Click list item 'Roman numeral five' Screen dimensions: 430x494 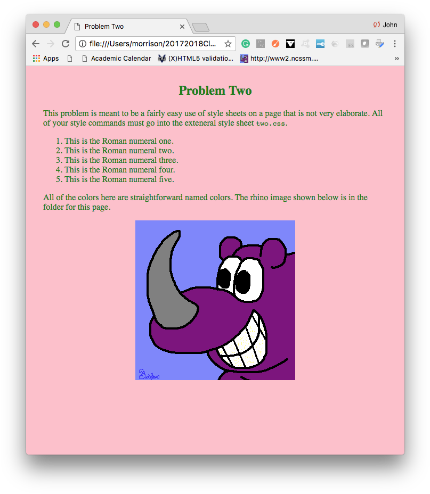coord(119,179)
